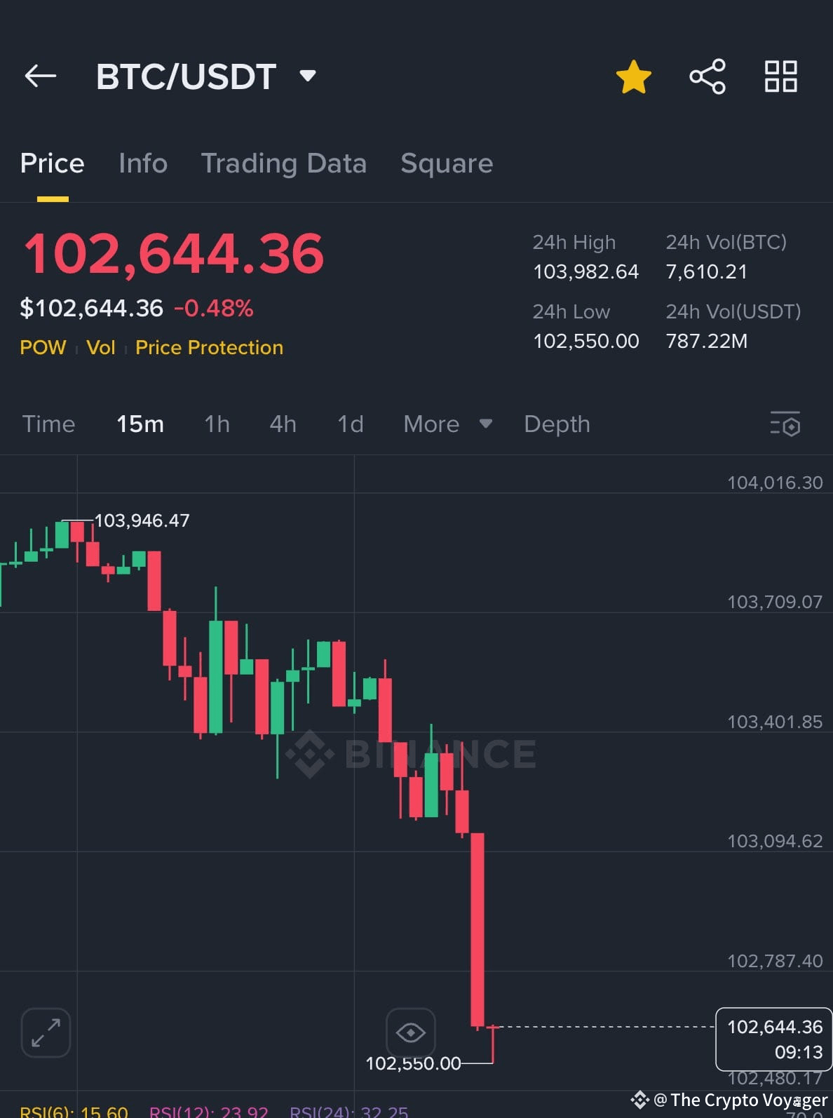Open the Depth chart view

click(557, 424)
